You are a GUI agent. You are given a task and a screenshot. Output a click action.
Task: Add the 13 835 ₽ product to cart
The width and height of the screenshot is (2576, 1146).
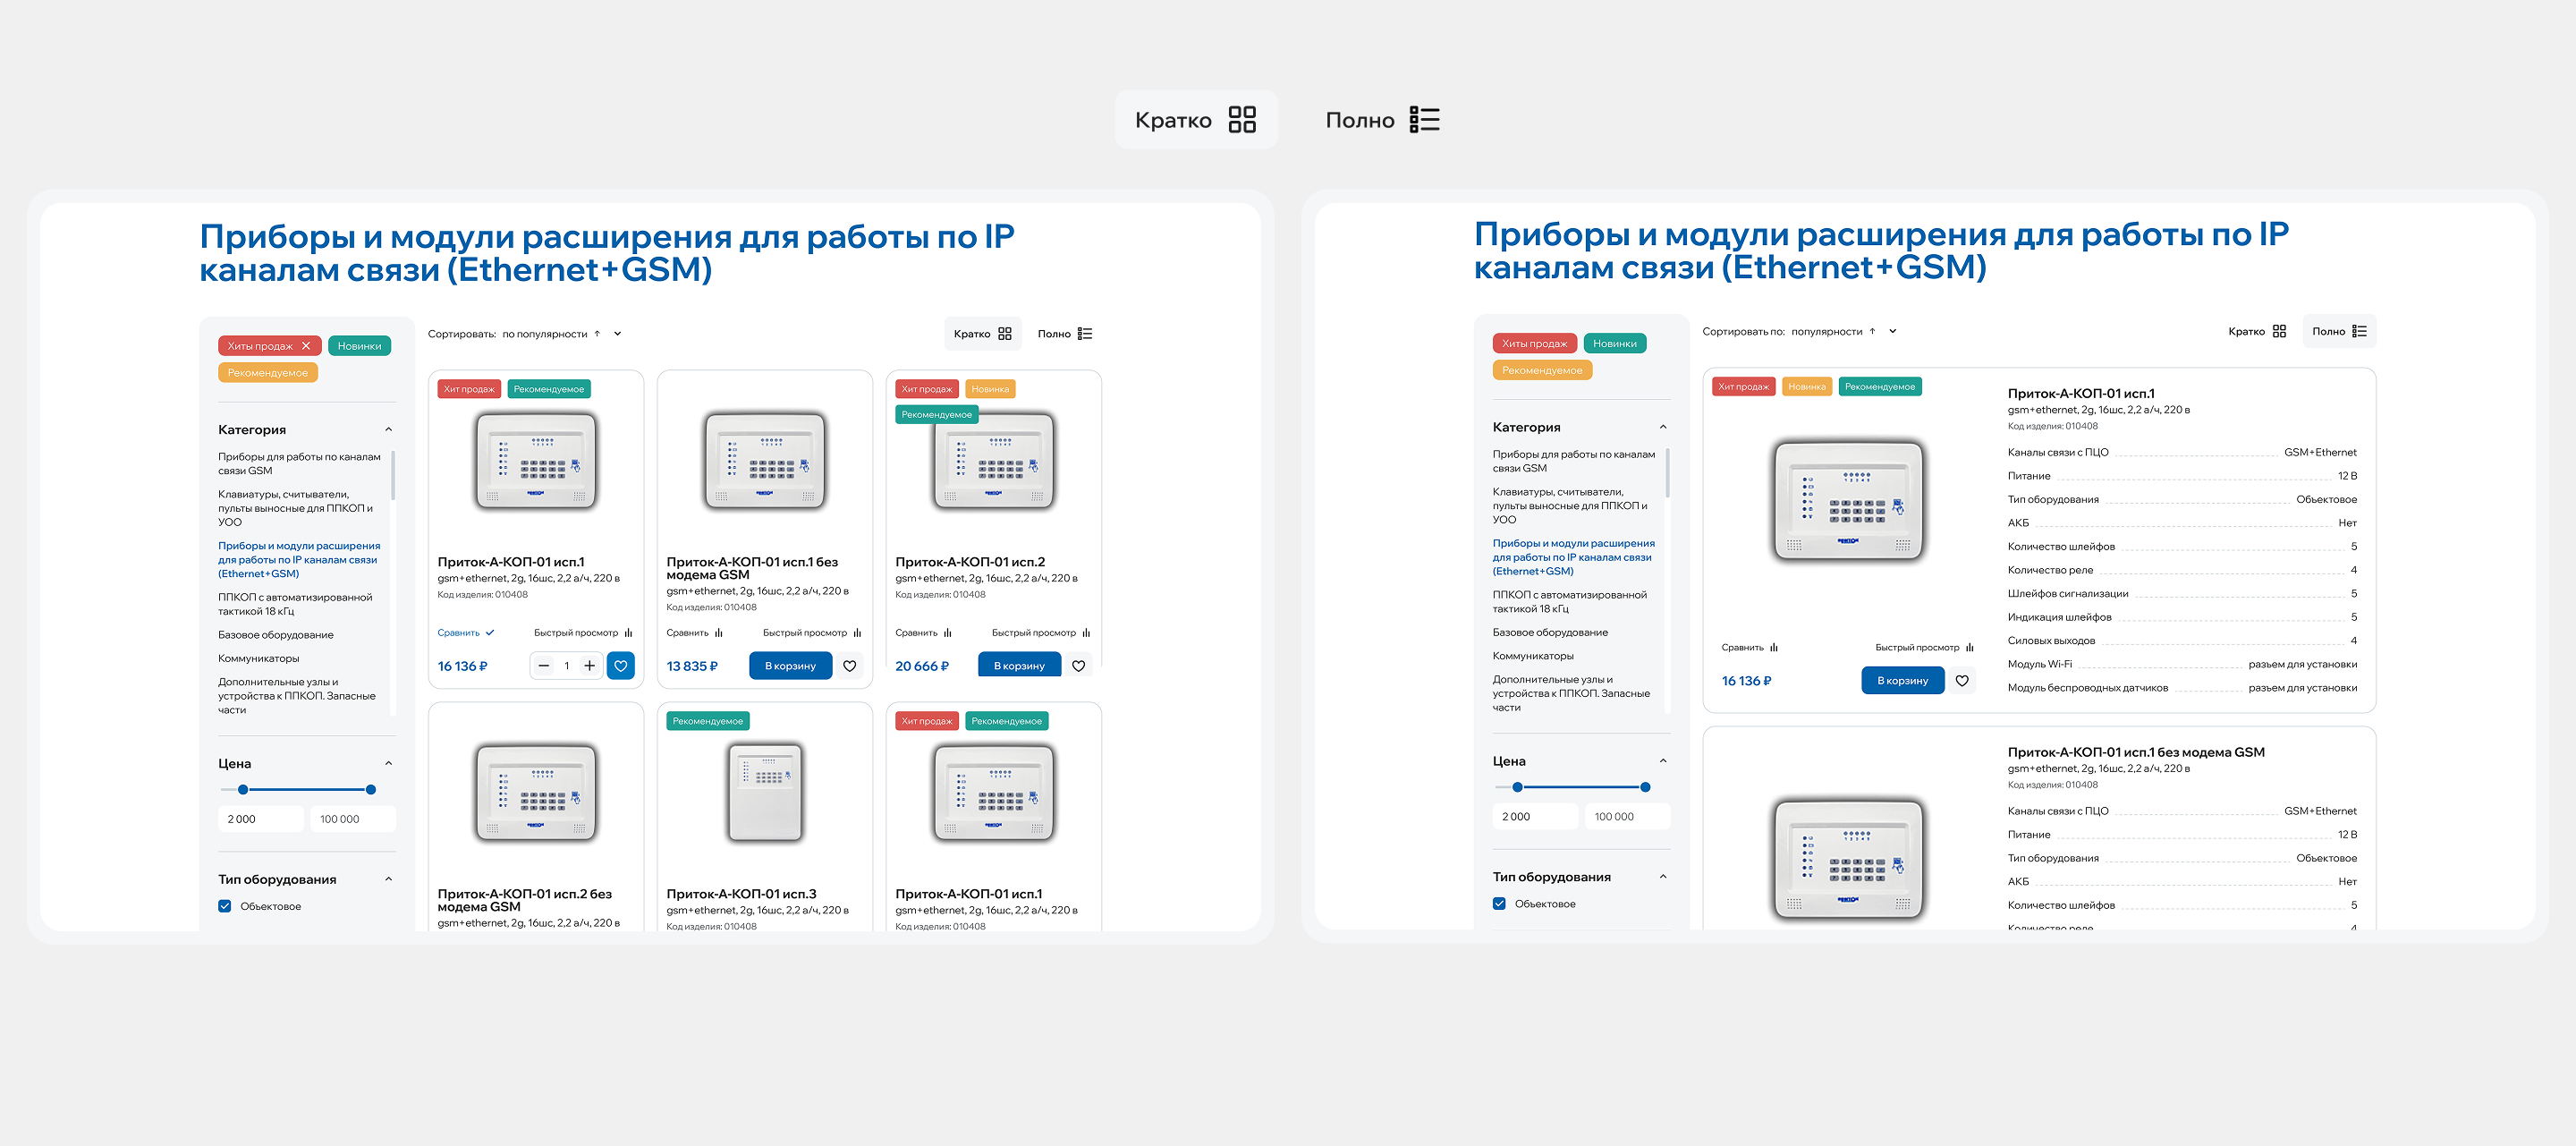pos(790,666)
